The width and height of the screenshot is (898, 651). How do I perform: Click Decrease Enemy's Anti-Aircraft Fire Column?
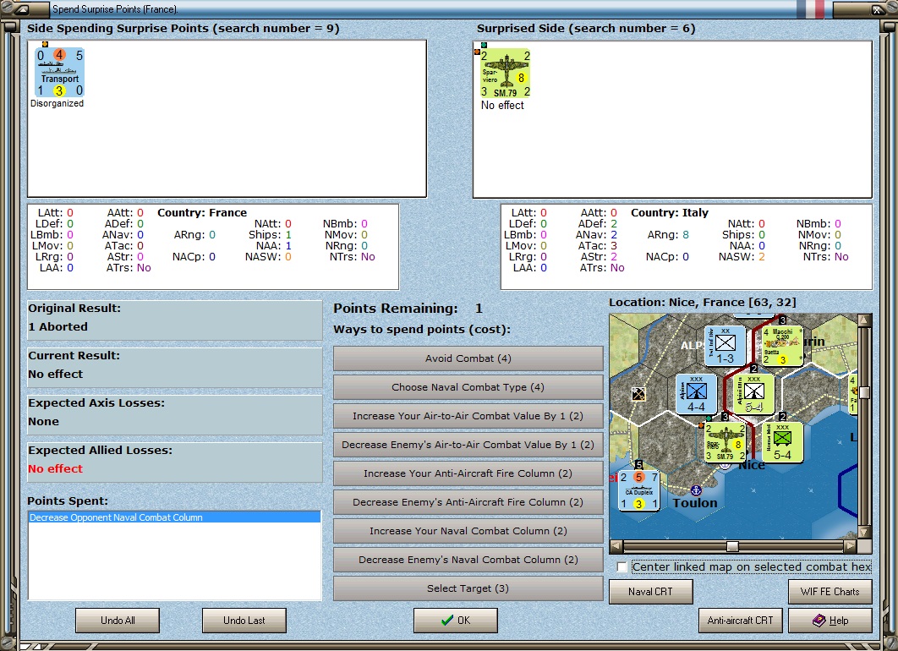pos(468,502)
